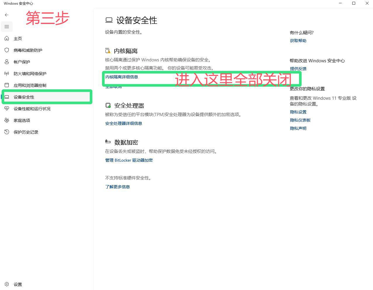
Task: Click the home icon for 主页
Action: tap(7, 38)
